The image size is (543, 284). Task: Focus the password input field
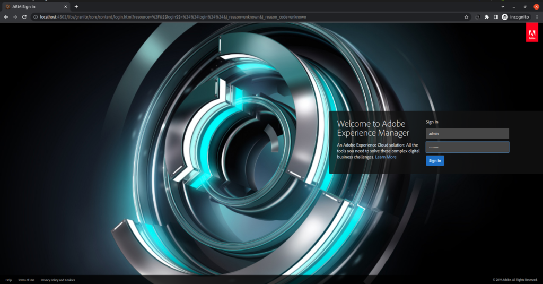tap(467, 147)
